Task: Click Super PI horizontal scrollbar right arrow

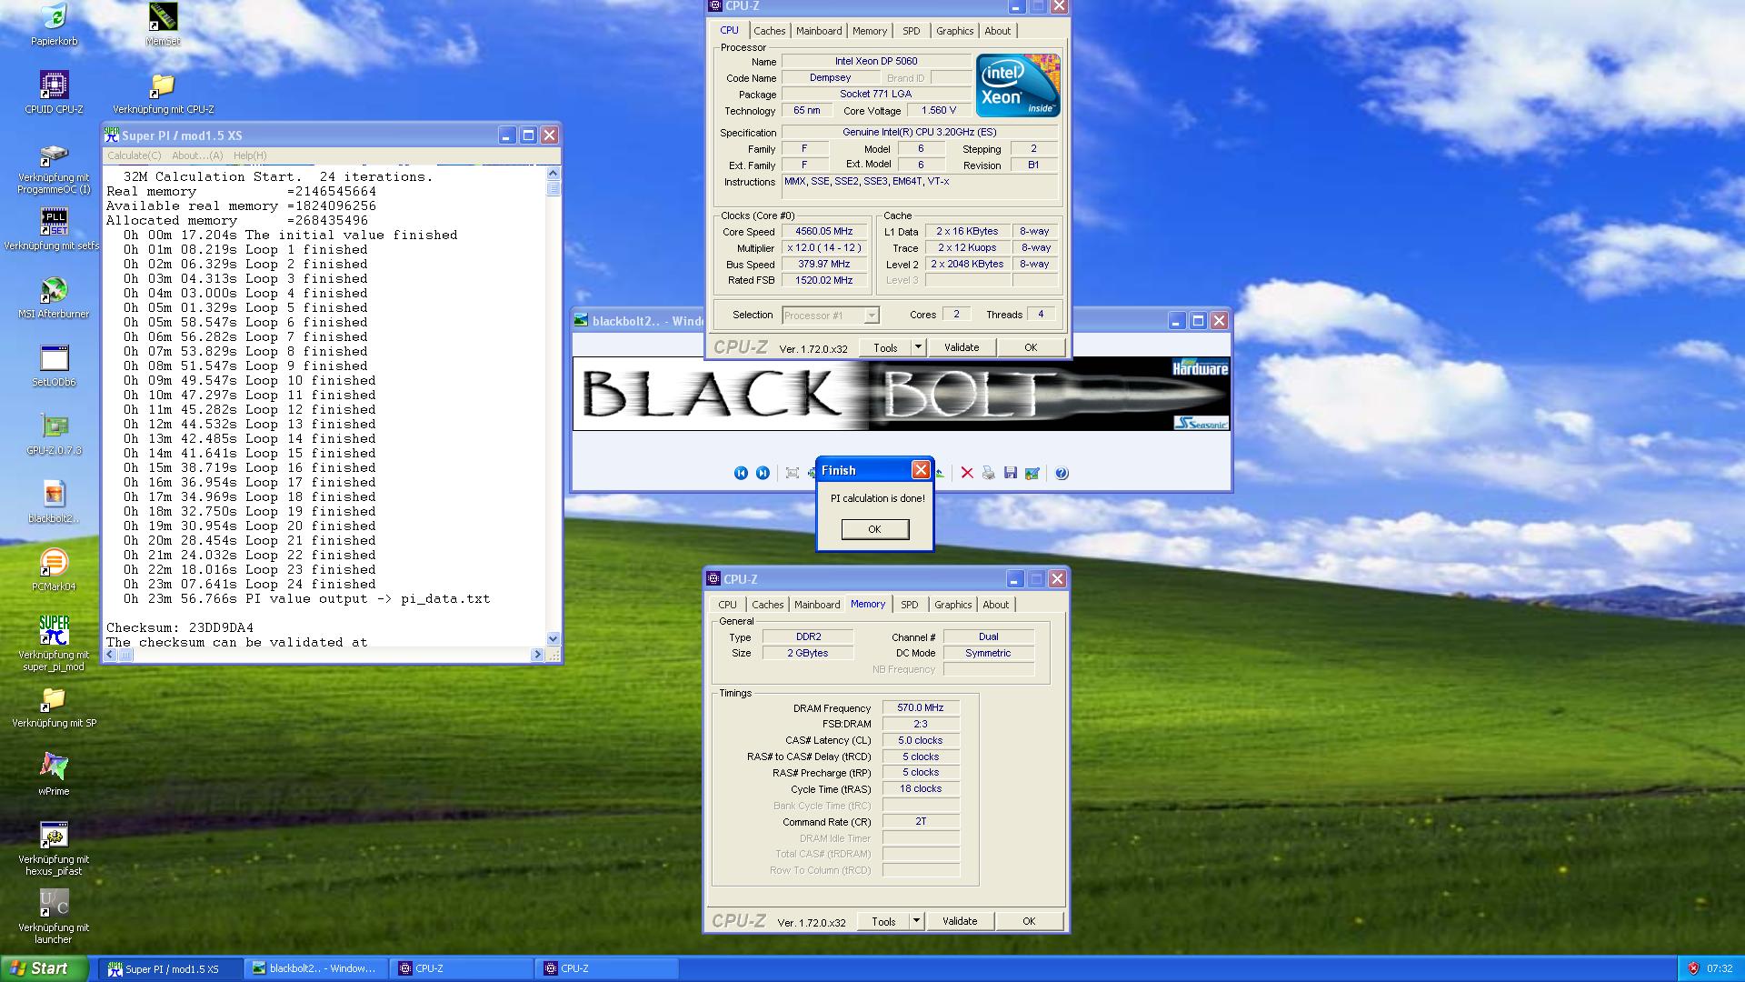Action: (x=537, y=655)
